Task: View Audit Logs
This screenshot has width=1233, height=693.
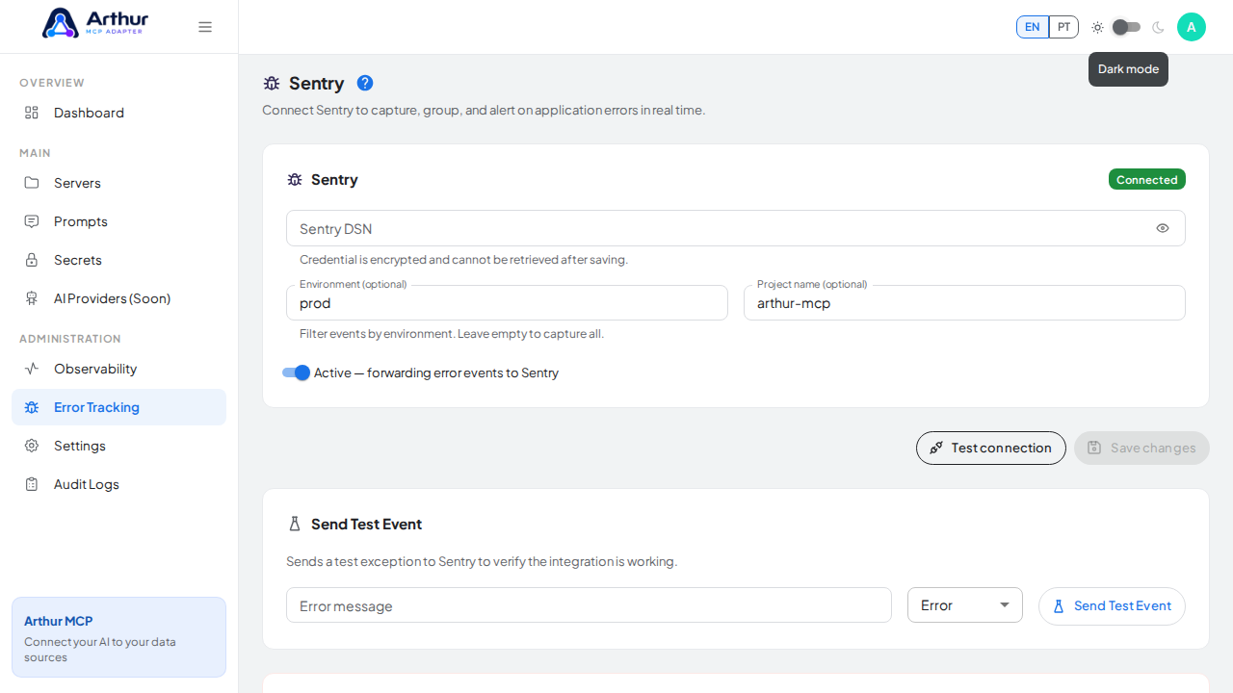Action: 118,484
